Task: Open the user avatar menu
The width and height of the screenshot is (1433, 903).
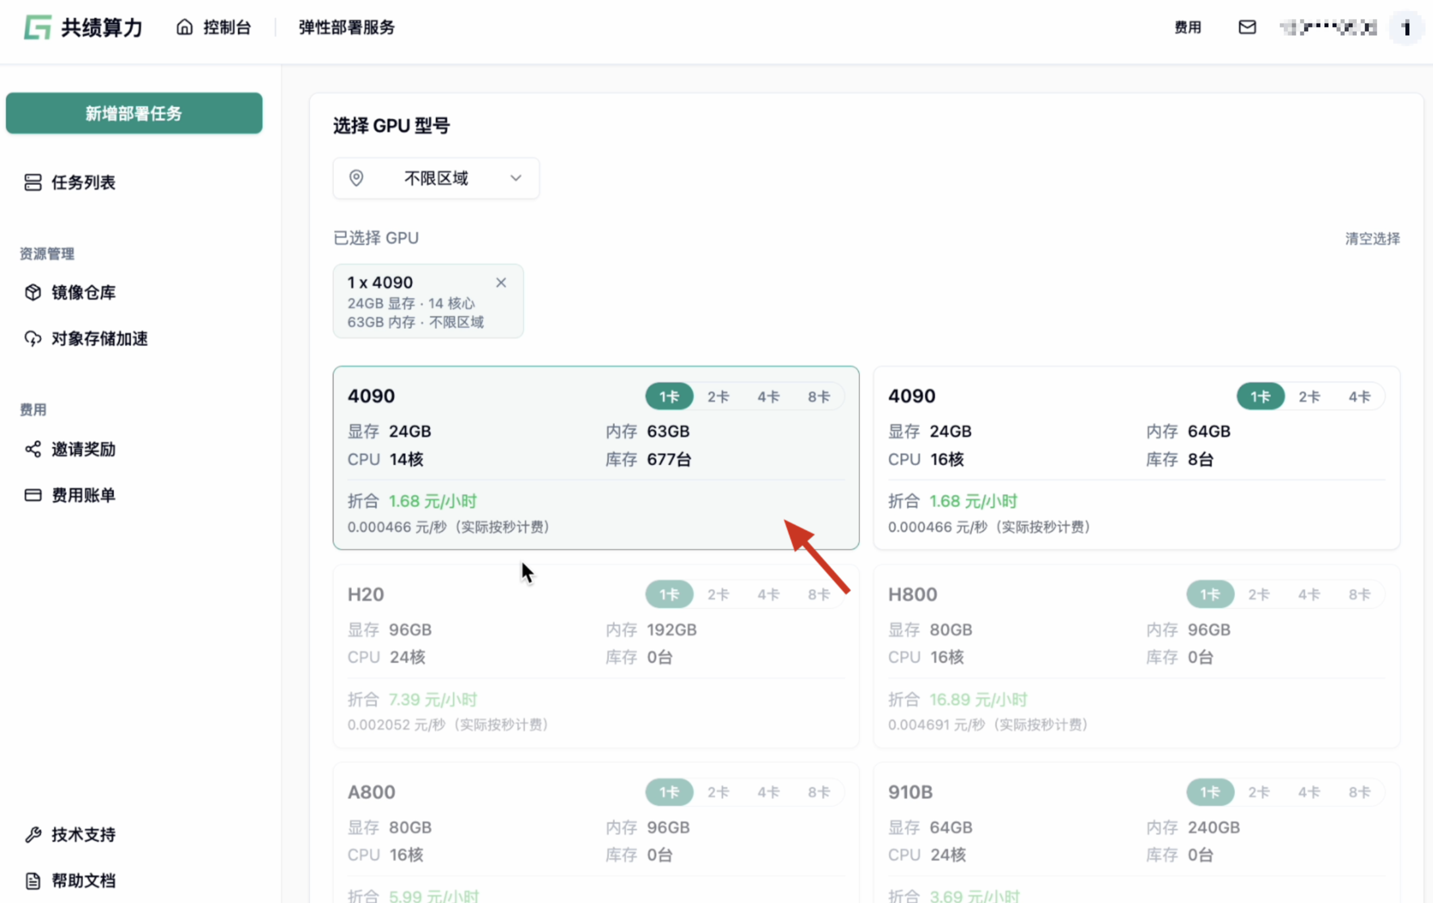Action: pyautogui.click(x=1407, y=28)
